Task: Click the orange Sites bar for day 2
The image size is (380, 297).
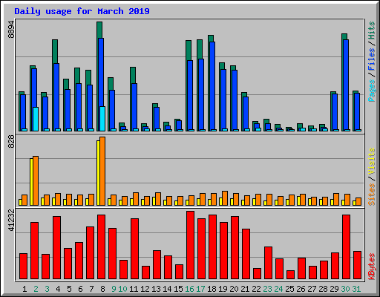Action: pos(36,180)
